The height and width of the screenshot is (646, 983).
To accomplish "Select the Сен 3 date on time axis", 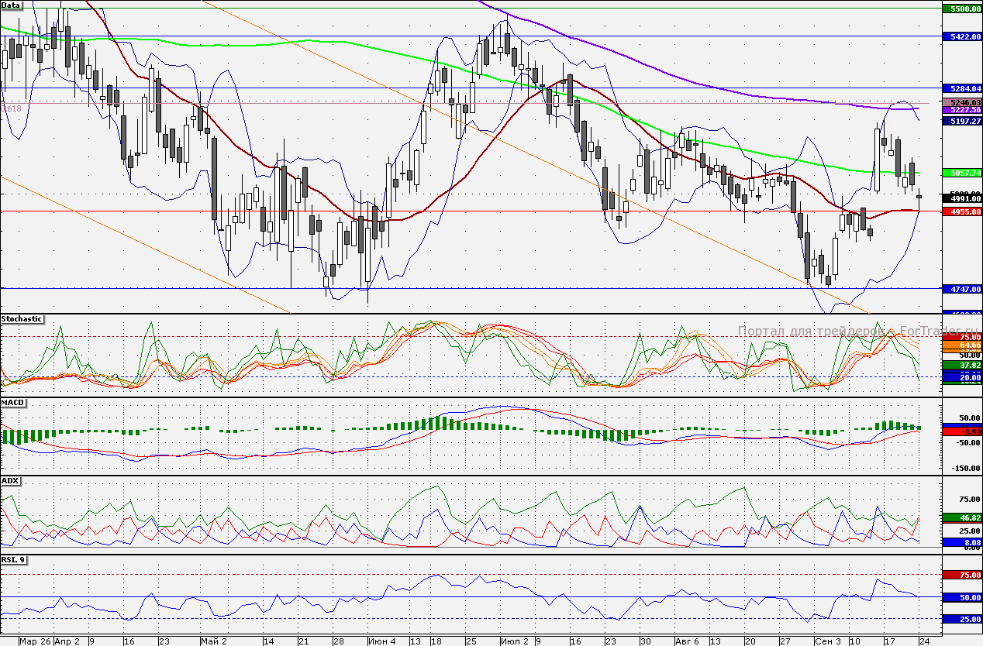I will point(828,641).
